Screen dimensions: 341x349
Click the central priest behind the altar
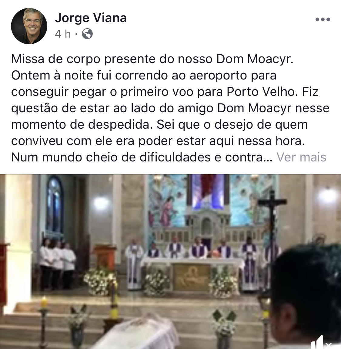(x=198, y=248)
